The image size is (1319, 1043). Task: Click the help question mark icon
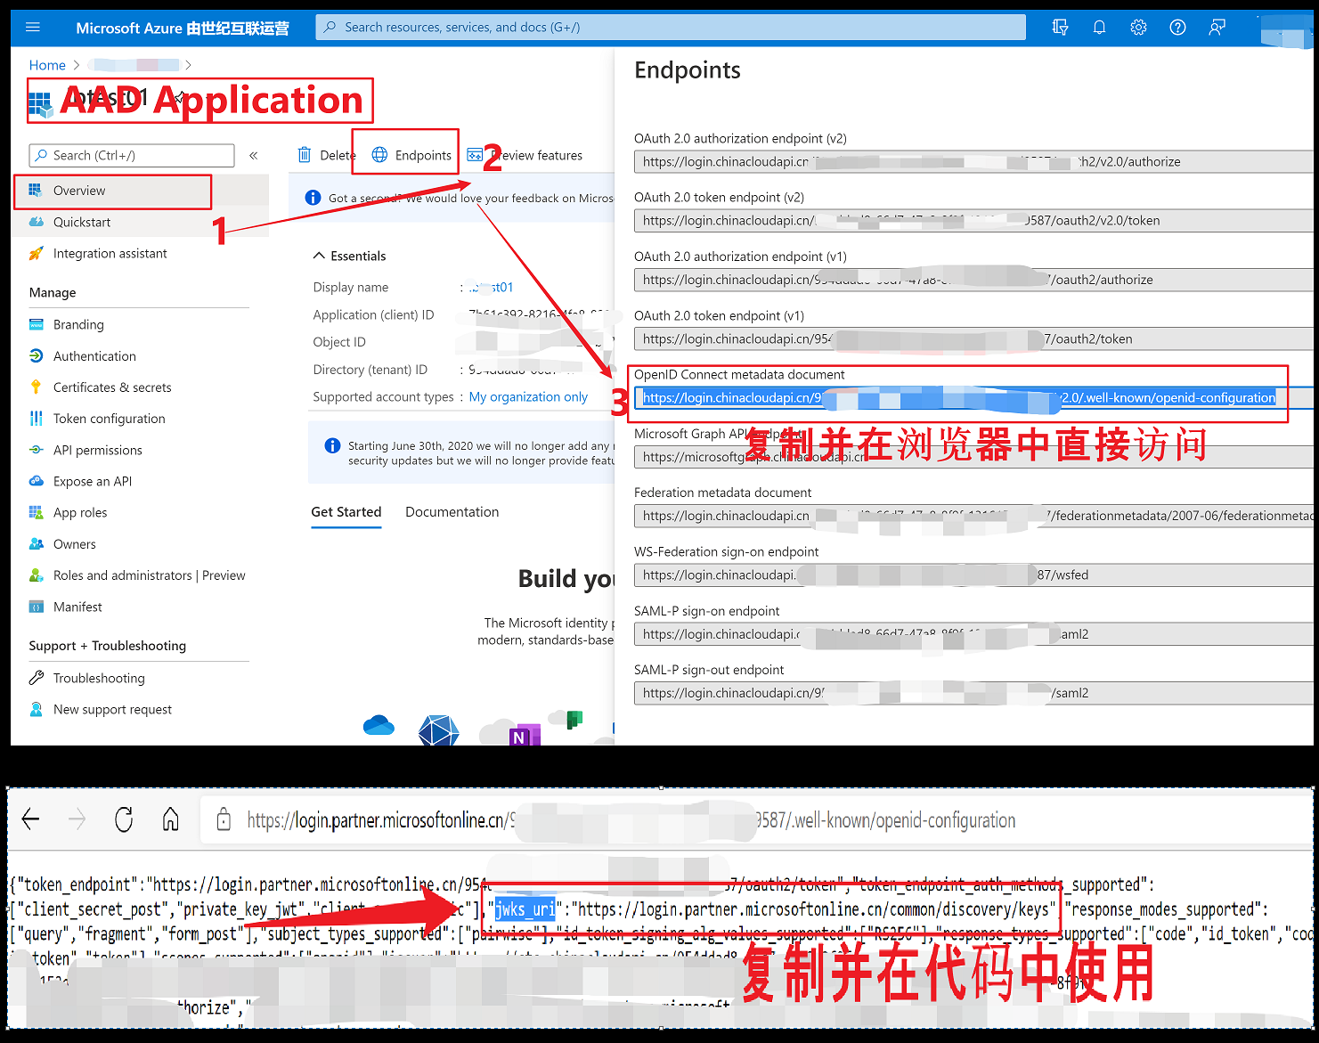point(1177,28)
